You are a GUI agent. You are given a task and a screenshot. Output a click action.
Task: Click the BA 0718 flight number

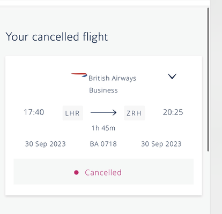pos(103,144)
